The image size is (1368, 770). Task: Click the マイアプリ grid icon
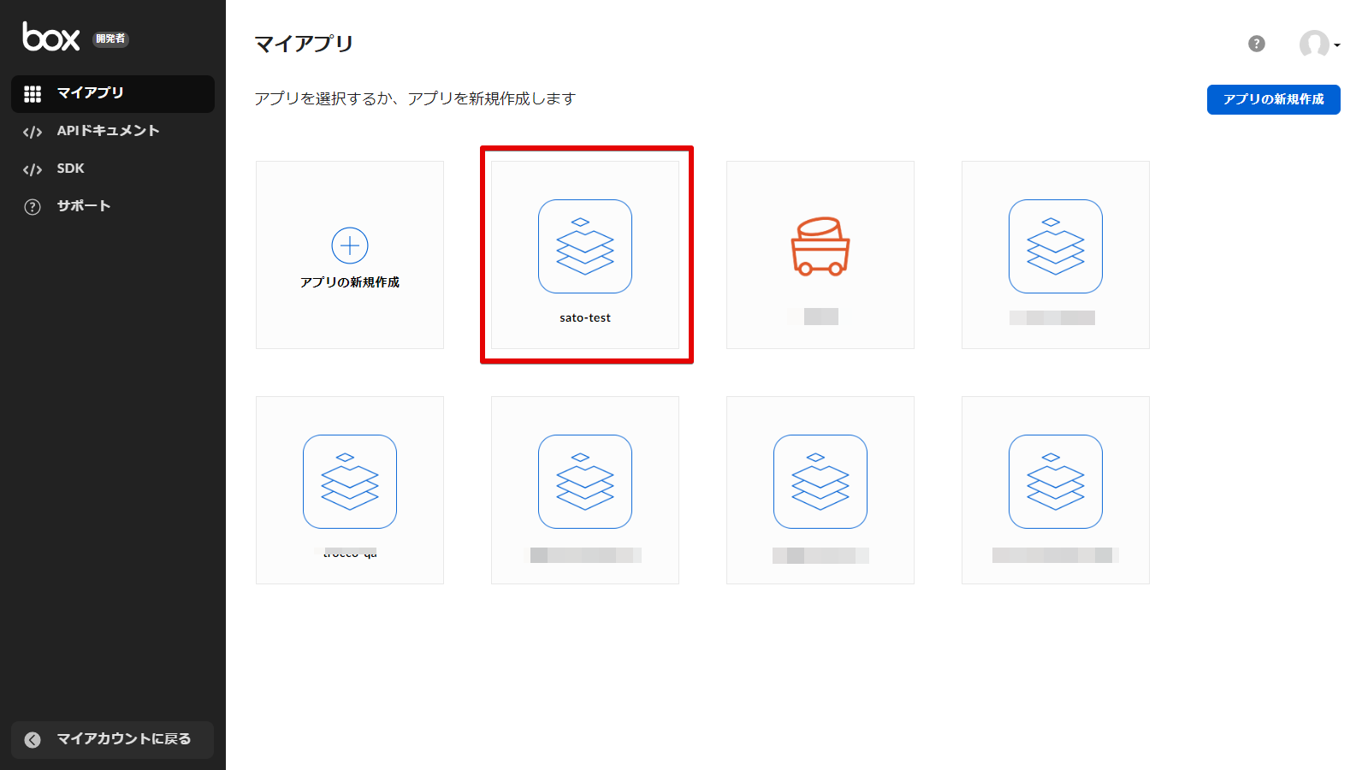click(33, 94)
